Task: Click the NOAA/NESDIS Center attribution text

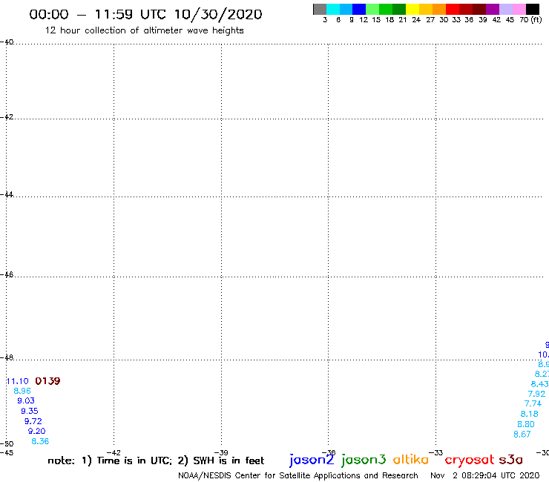Action: tap(298, 475)
